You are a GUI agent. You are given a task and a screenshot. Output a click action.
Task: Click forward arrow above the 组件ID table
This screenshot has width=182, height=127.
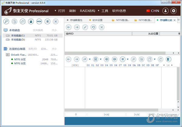tap(77, 27)
